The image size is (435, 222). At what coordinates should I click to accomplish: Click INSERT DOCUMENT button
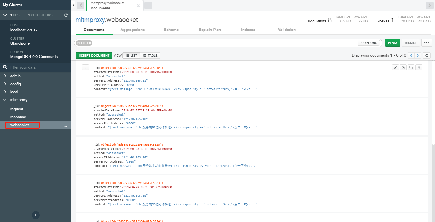coord(94,55)
